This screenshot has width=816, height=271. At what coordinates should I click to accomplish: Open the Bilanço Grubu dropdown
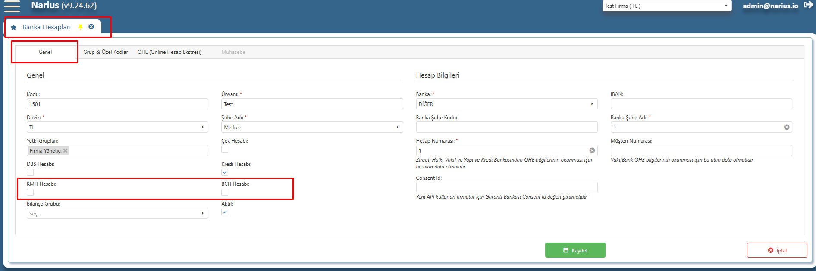click(117, 213)
